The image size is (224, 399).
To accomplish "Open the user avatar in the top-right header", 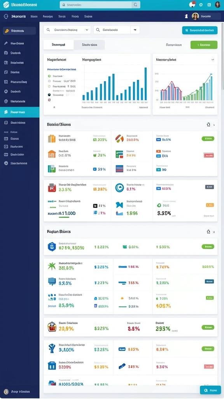I will click(x=217, y=5).
